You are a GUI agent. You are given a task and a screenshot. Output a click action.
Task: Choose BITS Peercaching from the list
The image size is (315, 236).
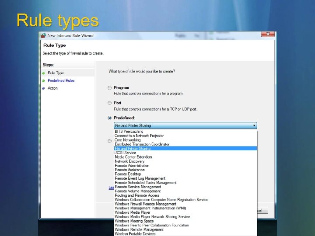click(129, 132)
